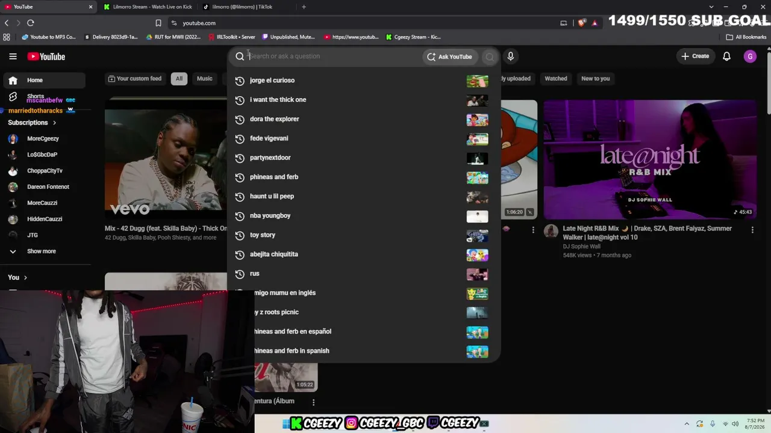Open the apps grid icon in bookmarks bar
This screenshot has height=433, width=771.
pos(7,37)
